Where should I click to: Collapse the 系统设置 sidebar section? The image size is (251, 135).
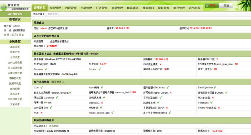coord(28,41)
